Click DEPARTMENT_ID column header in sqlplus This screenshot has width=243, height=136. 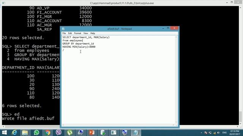click(x=18, y=68)
